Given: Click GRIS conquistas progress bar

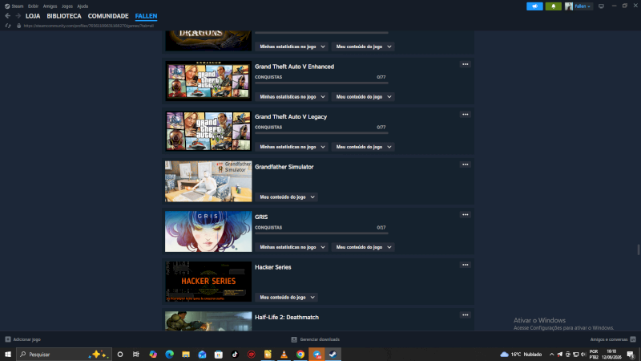Looking at the screenshot, I should [321, 233].
